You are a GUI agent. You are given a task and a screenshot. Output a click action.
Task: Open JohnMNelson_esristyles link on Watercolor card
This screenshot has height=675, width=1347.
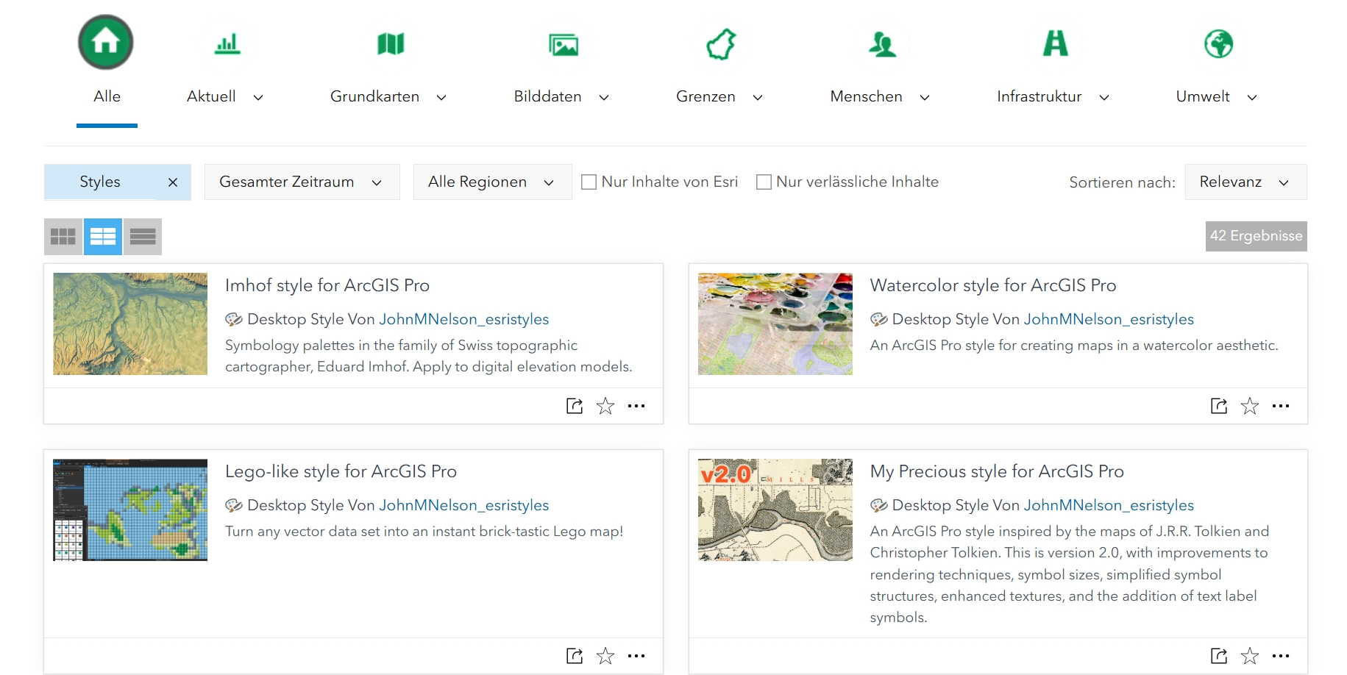[x=1109, y=319]
